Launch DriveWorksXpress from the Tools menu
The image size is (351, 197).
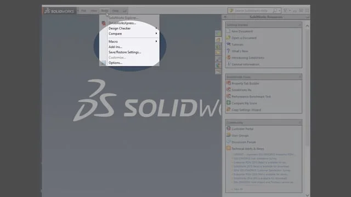129,23
